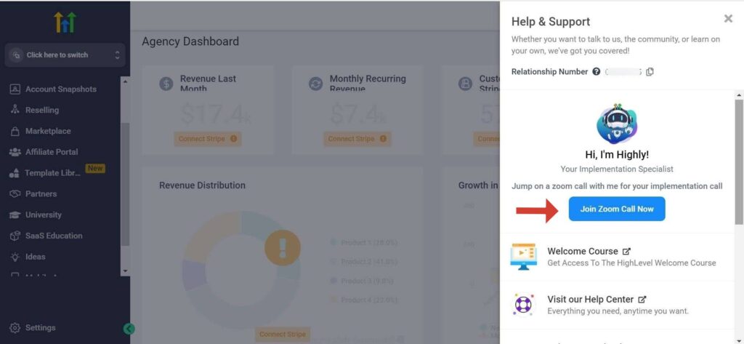The image size is (744, 344).
Task: Open the Welcome Course link
Action: coord(583,252)
